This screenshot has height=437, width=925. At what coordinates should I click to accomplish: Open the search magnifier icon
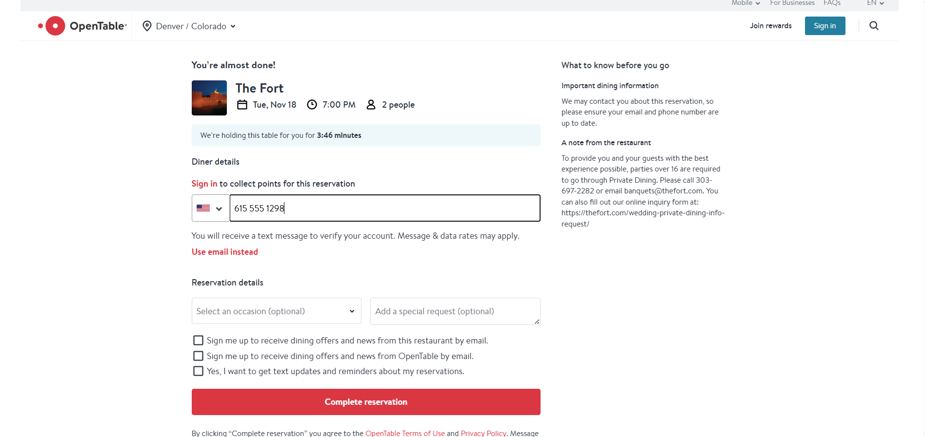coord(874,26)
